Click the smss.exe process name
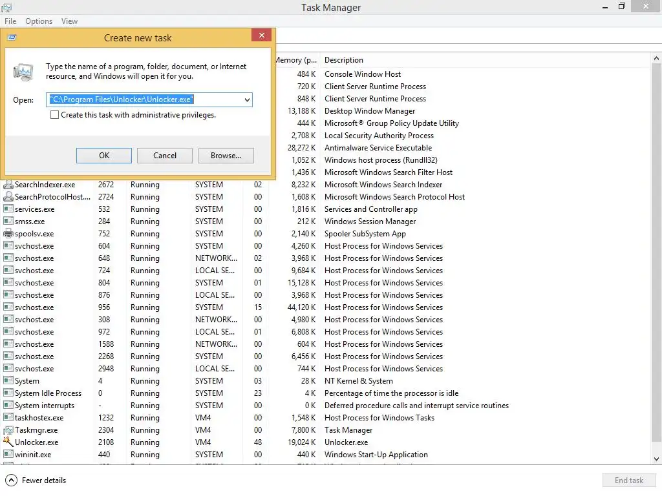This screenshot has height=496, width=662. (x=30, y=221)
